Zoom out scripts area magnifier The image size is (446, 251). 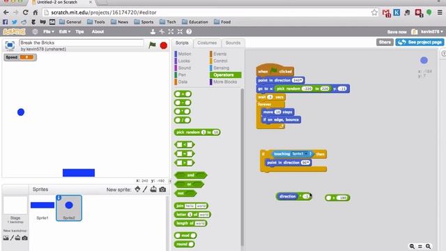412,246
